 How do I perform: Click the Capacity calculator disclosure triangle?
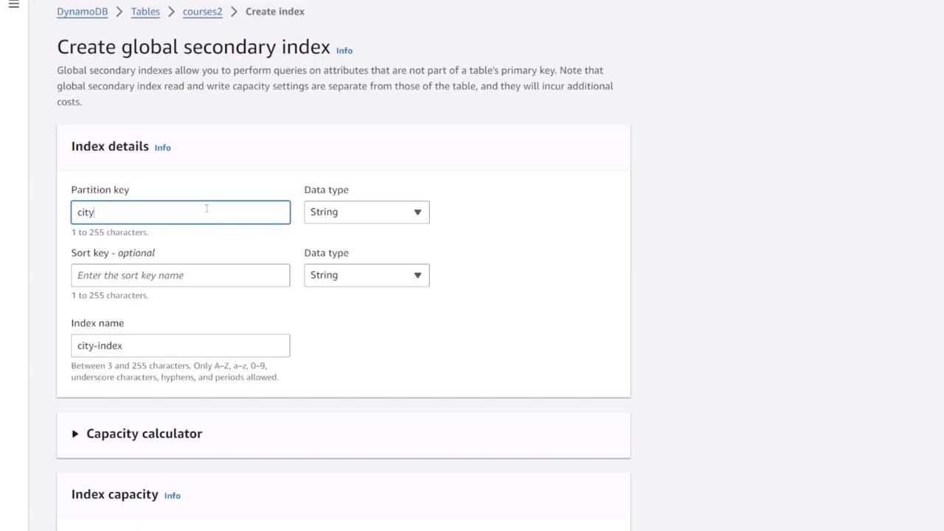tap(75, 434)
